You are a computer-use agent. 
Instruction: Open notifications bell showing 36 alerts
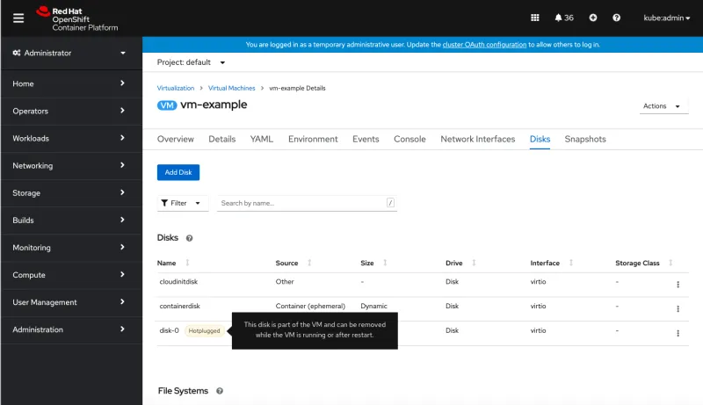[564, 18]
